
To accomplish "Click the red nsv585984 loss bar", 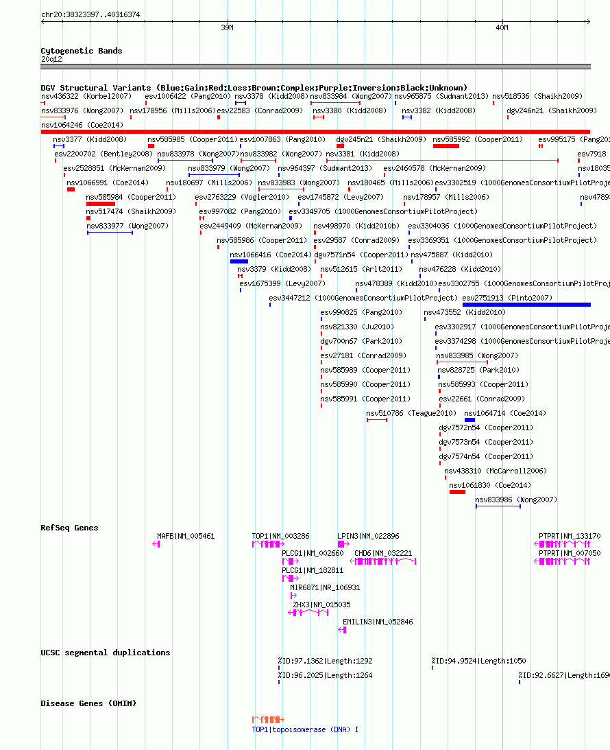I will point(101,204).
